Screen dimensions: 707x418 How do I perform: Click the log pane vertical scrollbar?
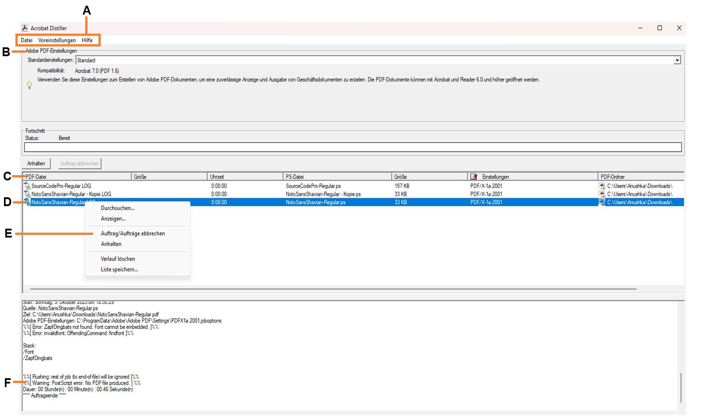click(681, 387)
